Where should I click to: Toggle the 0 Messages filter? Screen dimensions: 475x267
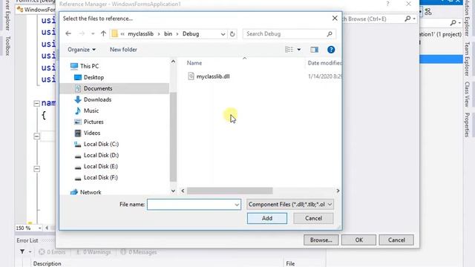(139, 252)
